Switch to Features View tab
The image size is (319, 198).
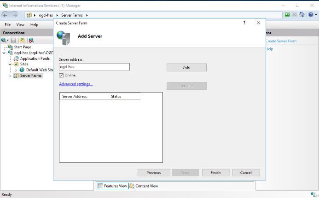pyautogui.click(x=113, y=186)
